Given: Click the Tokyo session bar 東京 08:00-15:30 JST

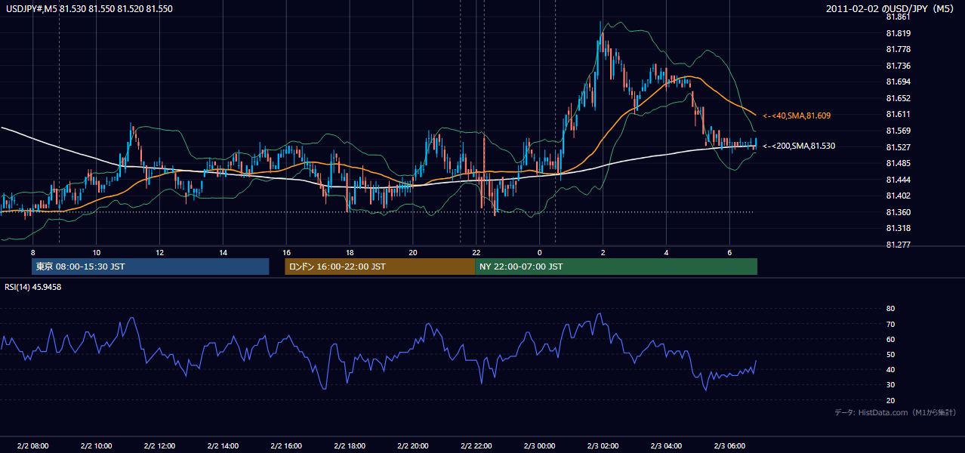Looking at the screenshot, I should point(150,267).
